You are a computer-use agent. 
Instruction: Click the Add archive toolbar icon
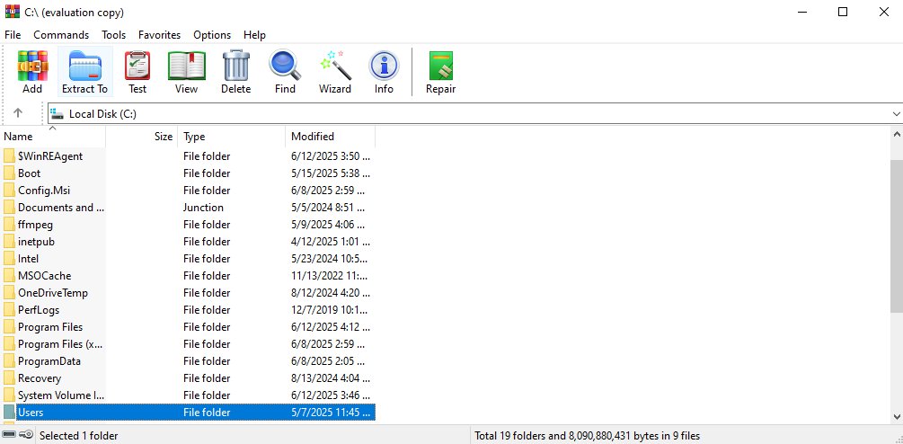32,66
